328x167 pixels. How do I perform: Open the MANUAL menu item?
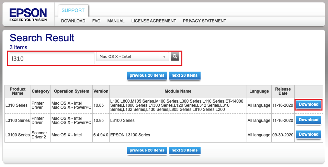coord(116,21)
